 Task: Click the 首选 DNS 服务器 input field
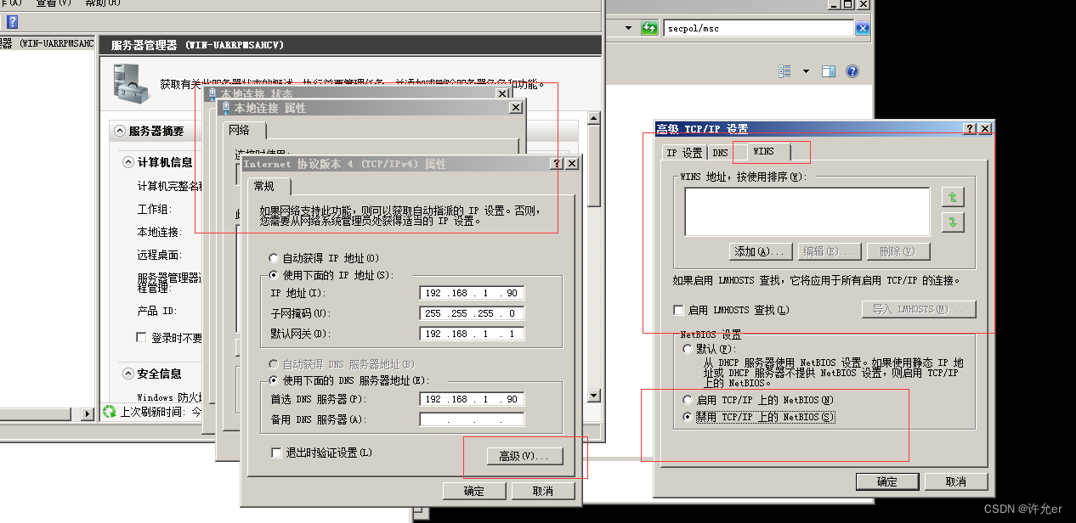472,399
